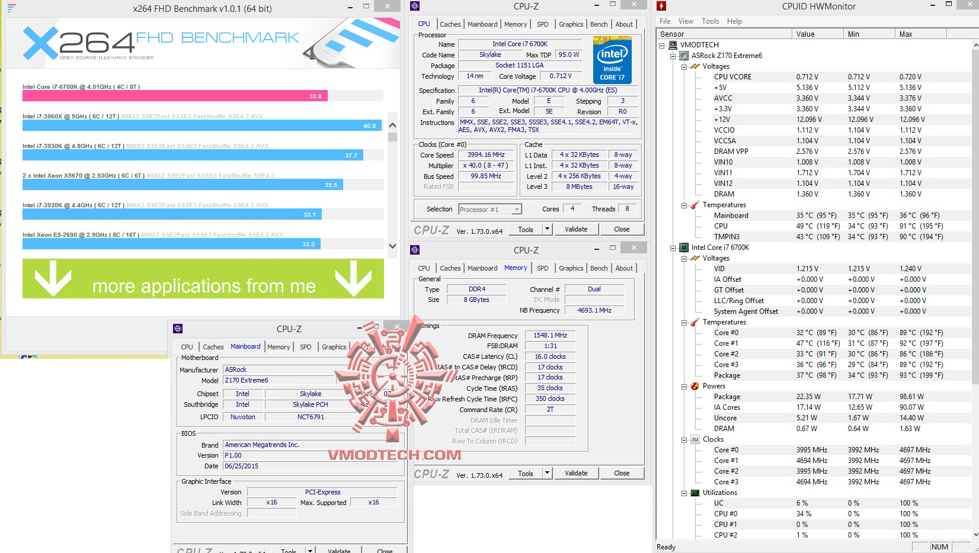
Task: Click the VMODTECH computer icon in the sensor tree
Action: [673, 45]
